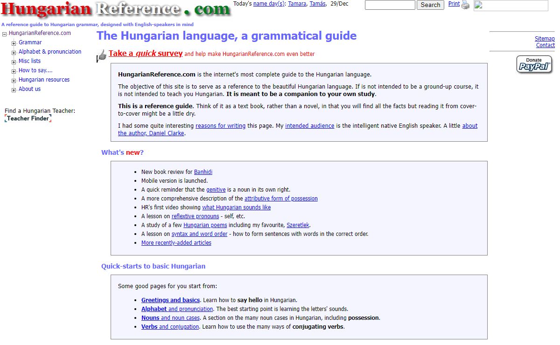Click the main page title heading
This screenshot has width=560, height=345.
click(227, 36)
